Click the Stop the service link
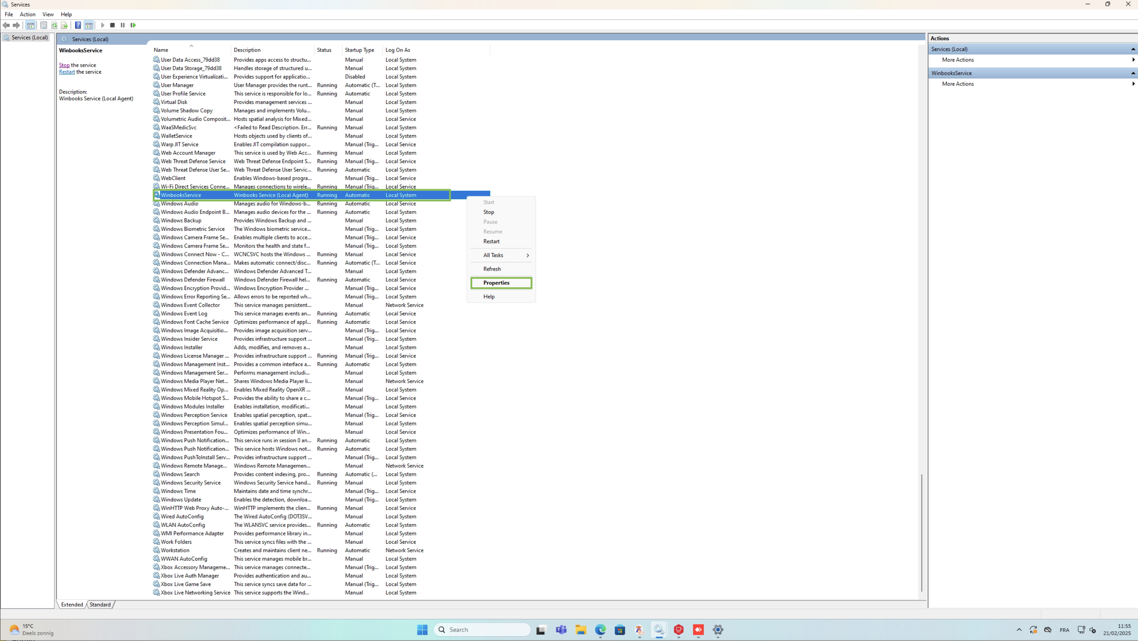 (x=64, y=65)
